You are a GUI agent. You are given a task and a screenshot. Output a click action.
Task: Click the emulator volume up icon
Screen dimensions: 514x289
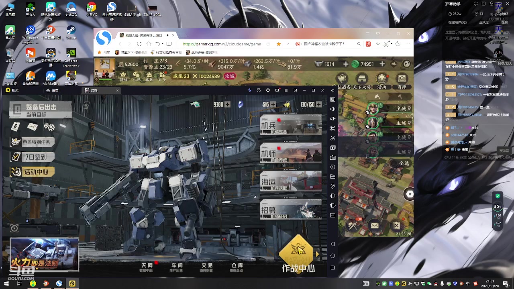[x=332, y=109]
